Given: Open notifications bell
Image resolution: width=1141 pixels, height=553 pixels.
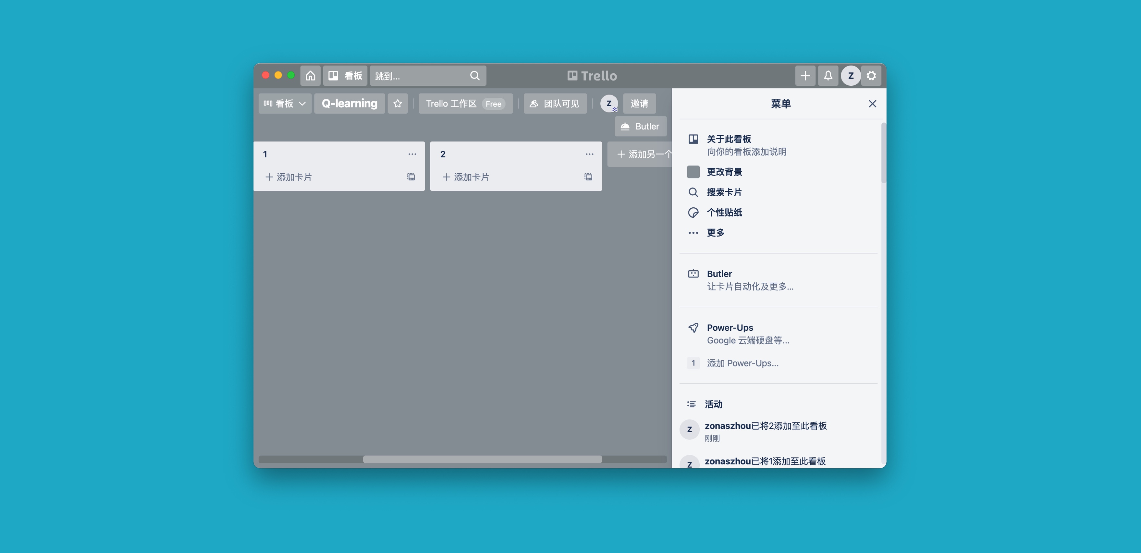Looking at the screenshot, I should 828,76.
